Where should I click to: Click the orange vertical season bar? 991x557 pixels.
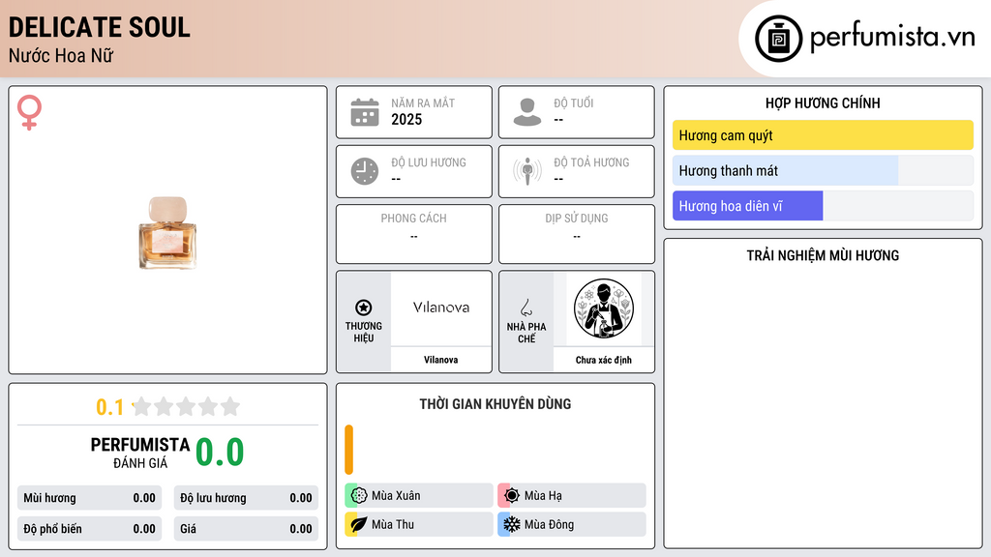pyautogui.click(x=348, y=450)
